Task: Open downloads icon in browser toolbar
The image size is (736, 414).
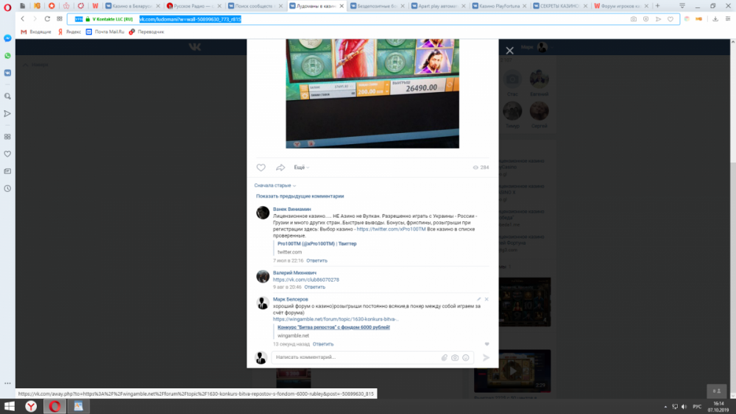Action: point(715,19)
